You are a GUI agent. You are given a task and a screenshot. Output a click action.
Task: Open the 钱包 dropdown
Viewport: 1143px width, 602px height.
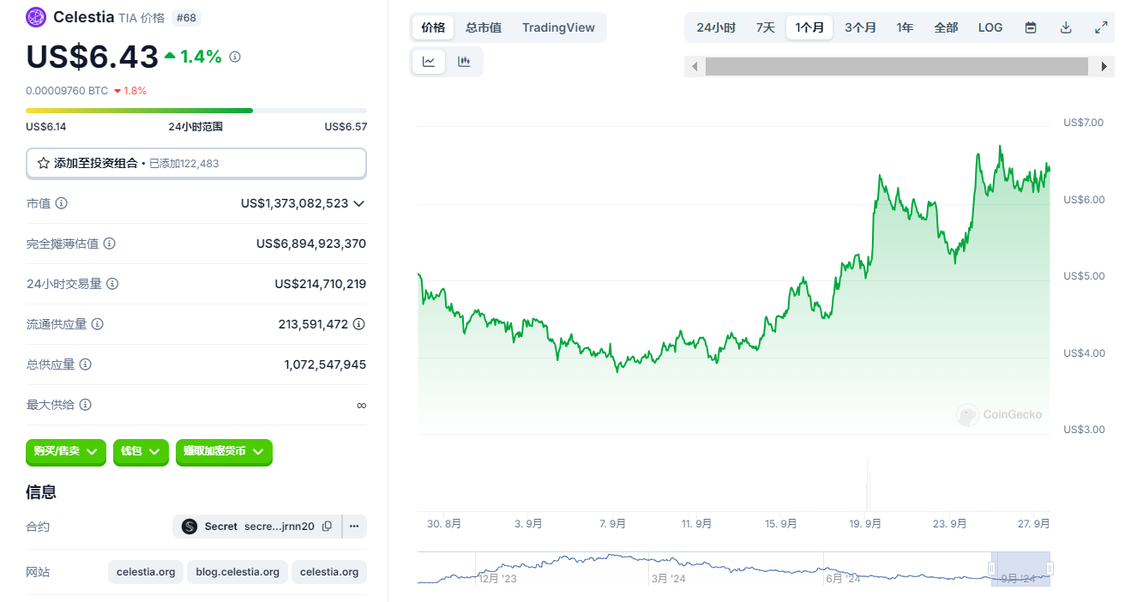[141, 451]
